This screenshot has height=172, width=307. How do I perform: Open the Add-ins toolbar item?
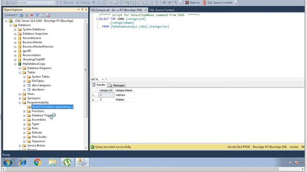193,2
